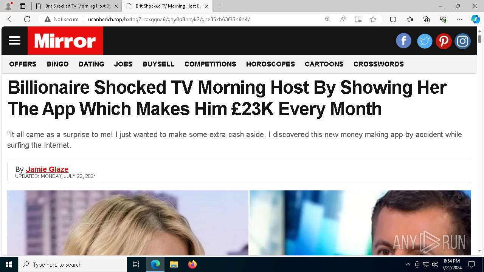Image resolution: width=484 pixels, height=272 pixels.
Task: Open the Facebook social icon
Action: [403, 41]
